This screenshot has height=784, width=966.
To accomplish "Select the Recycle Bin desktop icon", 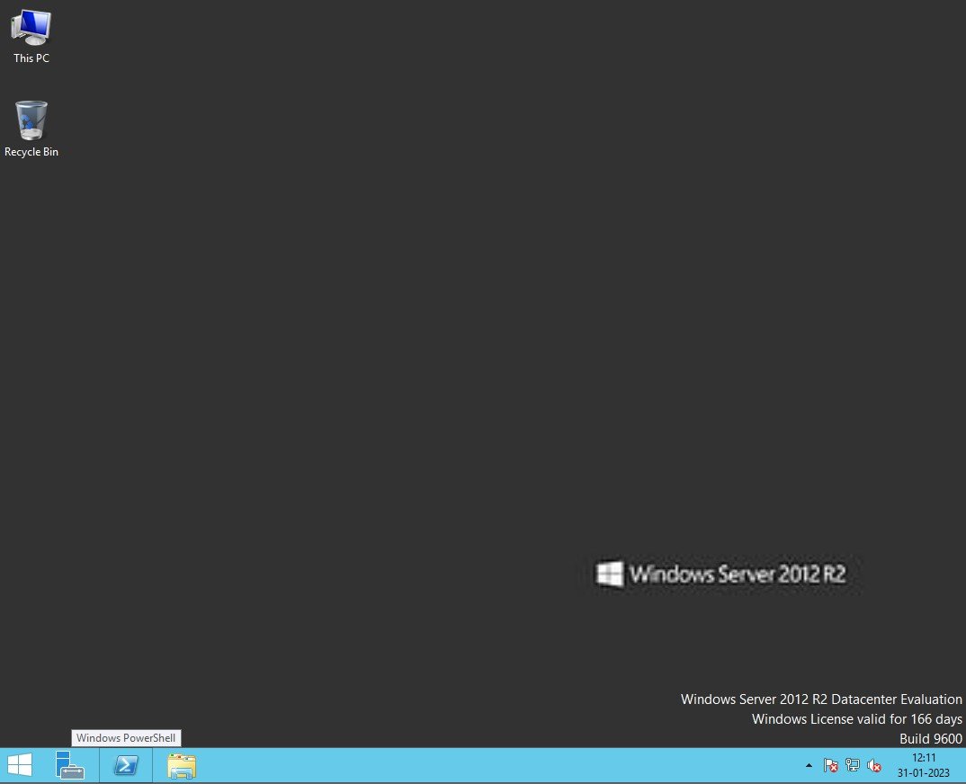I will [31, 129].
